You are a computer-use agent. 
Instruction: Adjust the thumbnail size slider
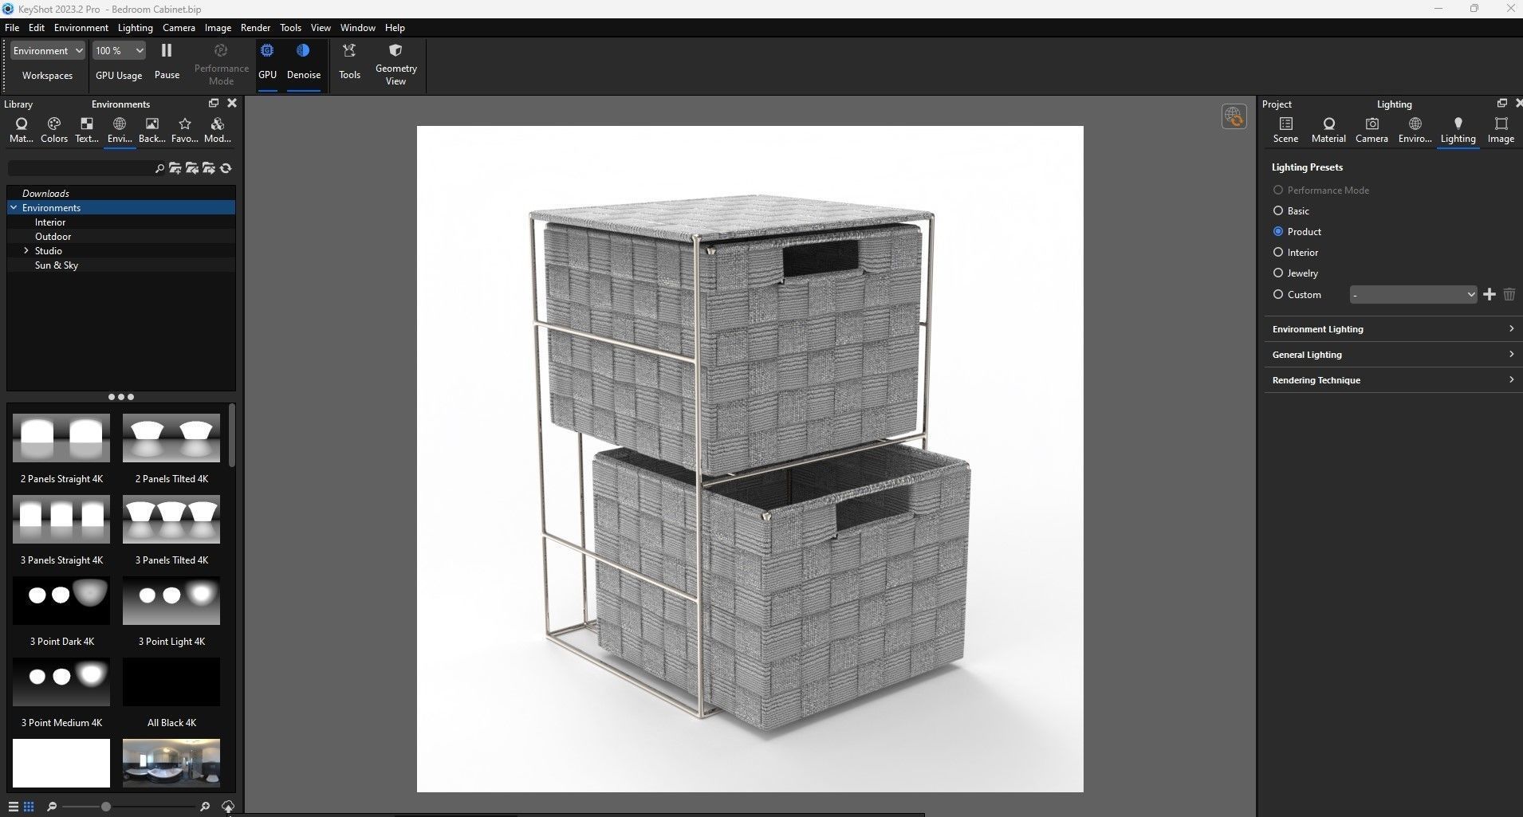point(105,807)
